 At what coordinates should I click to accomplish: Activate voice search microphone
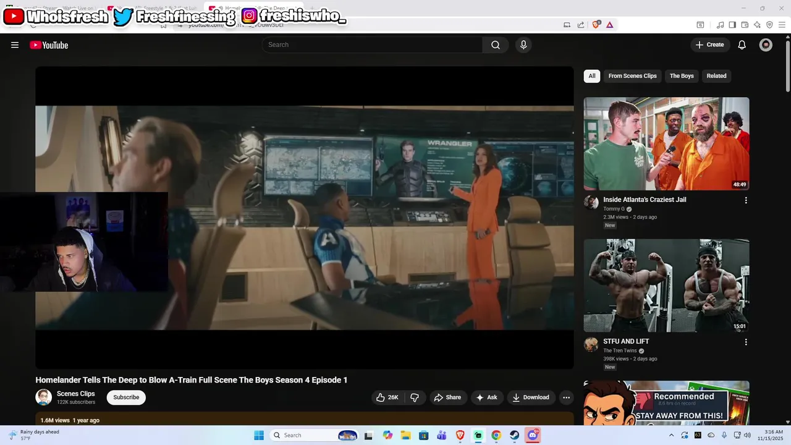tap(523, 44)
